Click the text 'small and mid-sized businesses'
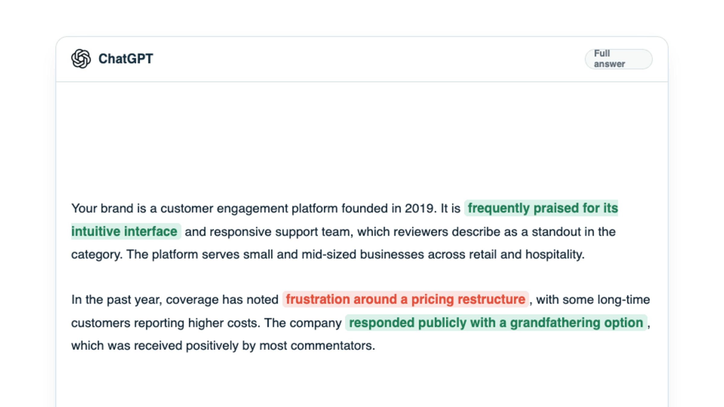Screen dimensions: 724x407 point(334,254)
